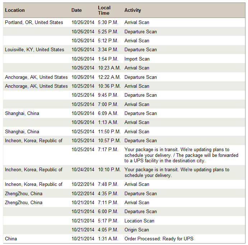Click the Location column header
The image size is (248, 245).
click(15, 10)
